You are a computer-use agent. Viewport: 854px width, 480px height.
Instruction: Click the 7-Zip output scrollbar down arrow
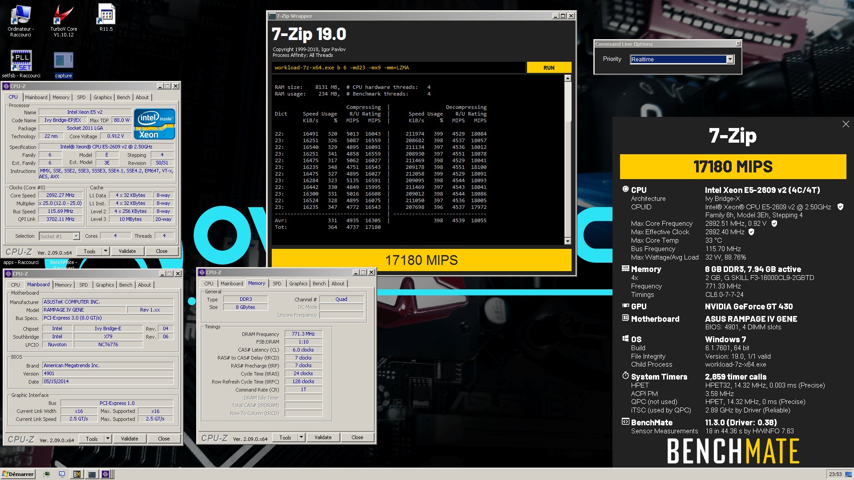click(x=568, y=241)
